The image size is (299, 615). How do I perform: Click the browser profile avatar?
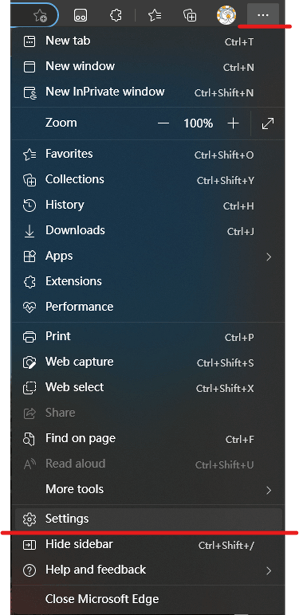(x=226, y=15)
